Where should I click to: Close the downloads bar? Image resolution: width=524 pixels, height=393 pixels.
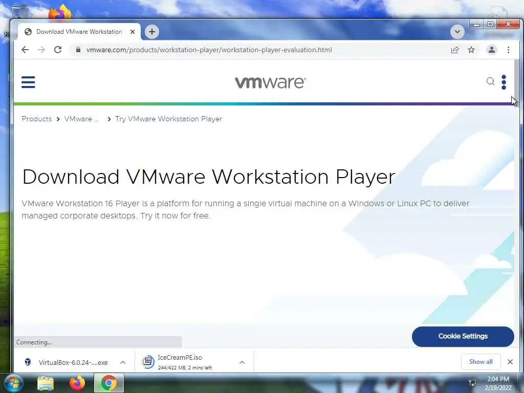pos(510,362)
